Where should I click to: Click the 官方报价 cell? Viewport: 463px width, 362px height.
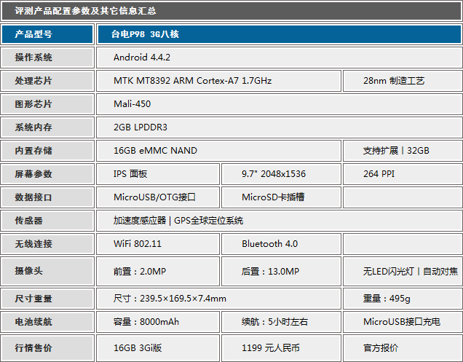pyautogui.click(x=403, y=348)
